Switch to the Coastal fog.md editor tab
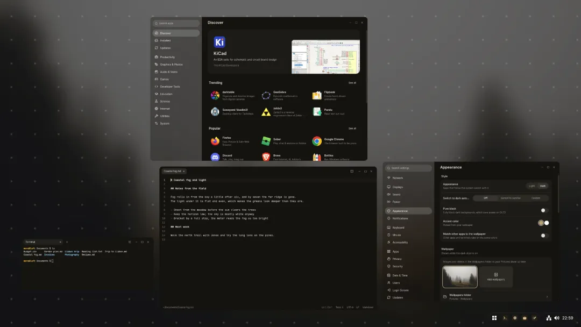 tap(174, 172)
